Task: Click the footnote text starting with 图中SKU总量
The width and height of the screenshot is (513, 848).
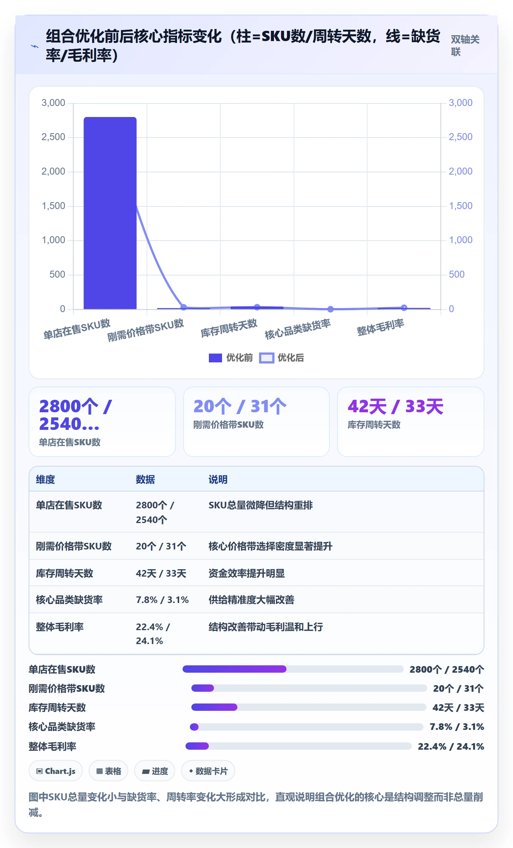Action: [256, 805]
